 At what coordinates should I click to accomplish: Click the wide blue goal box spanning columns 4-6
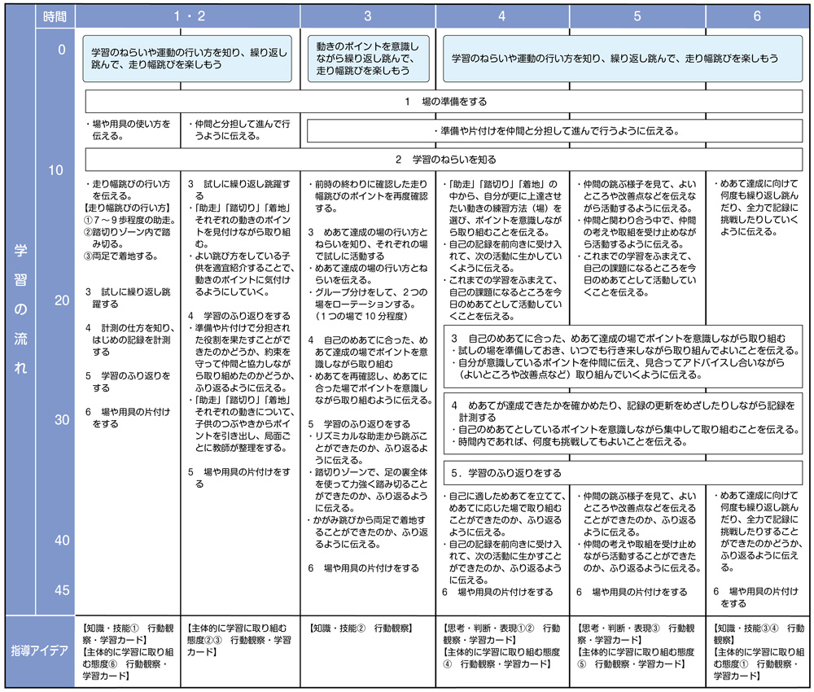623,59
